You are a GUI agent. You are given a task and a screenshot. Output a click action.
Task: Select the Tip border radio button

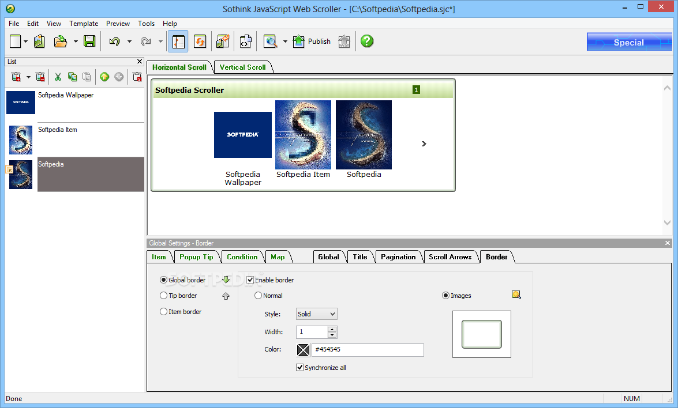[163, 296]
